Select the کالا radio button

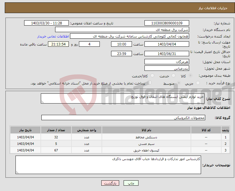[x=190, y=76]
